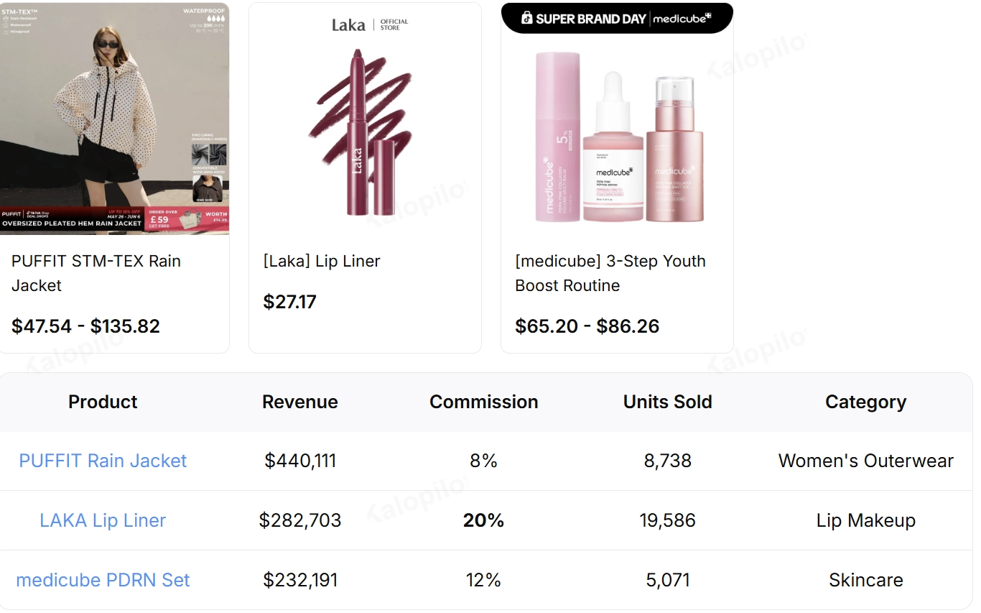
Task: Click the Category column header
Action: 866,402
